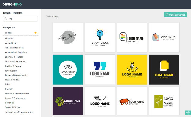This screenshot has height=117, width=191.
Task: Choose the orange cart logo template
Action: click(x=132, y=101)
